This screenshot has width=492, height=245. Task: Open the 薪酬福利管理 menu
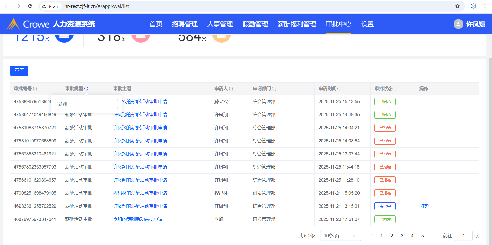[297, 24]
